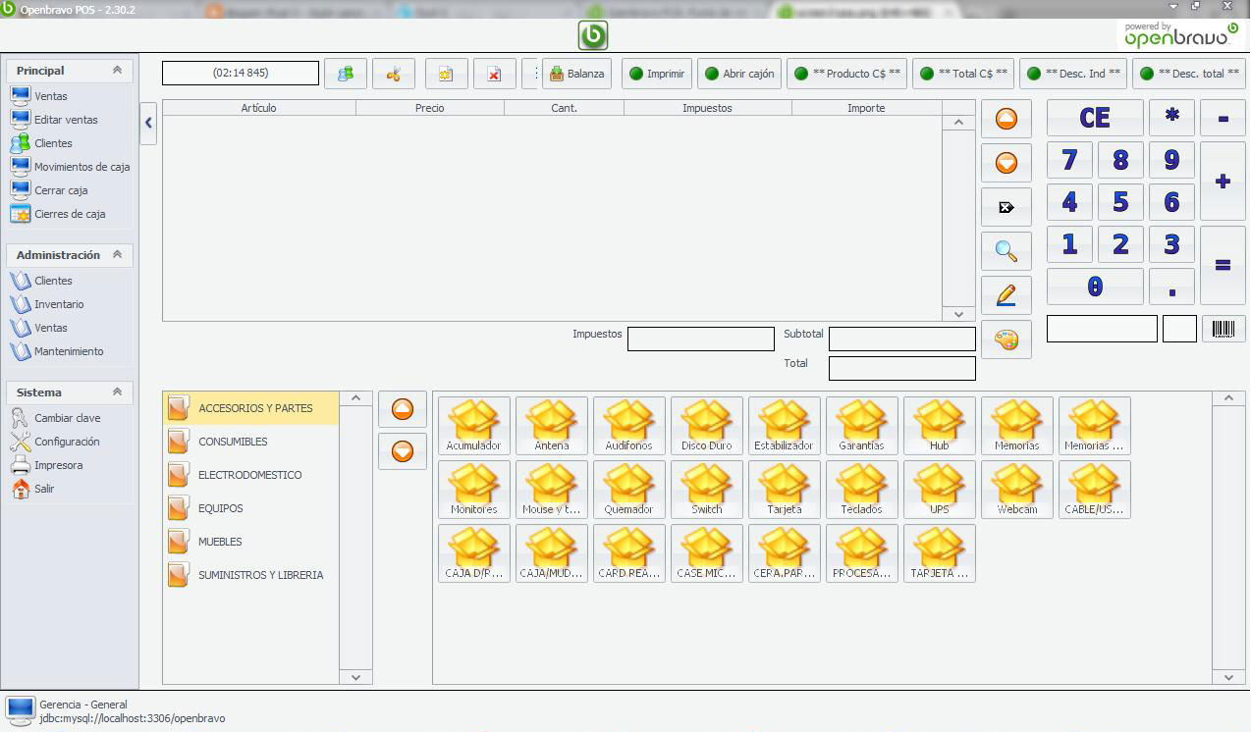Click the discard line black arrow icon
Viewport: 1251px width, 732px height.
pos(1006,206)
